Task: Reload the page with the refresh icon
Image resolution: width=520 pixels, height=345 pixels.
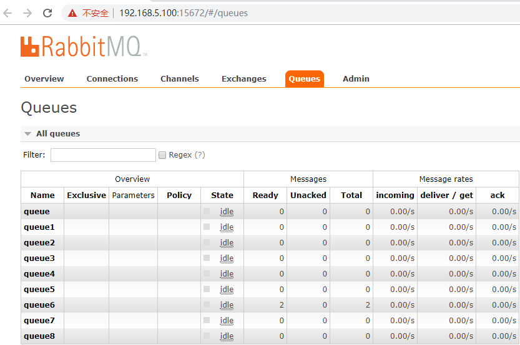Action: coord(47,13)
